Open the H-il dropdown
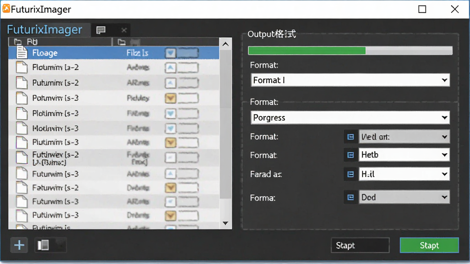The image size is (470, 264). click(404, 174)
